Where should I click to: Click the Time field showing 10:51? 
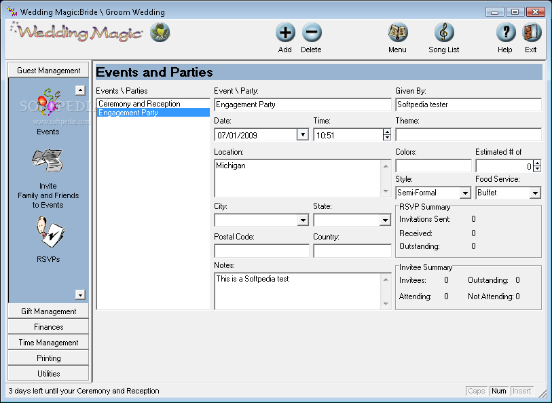coord(348,135)
